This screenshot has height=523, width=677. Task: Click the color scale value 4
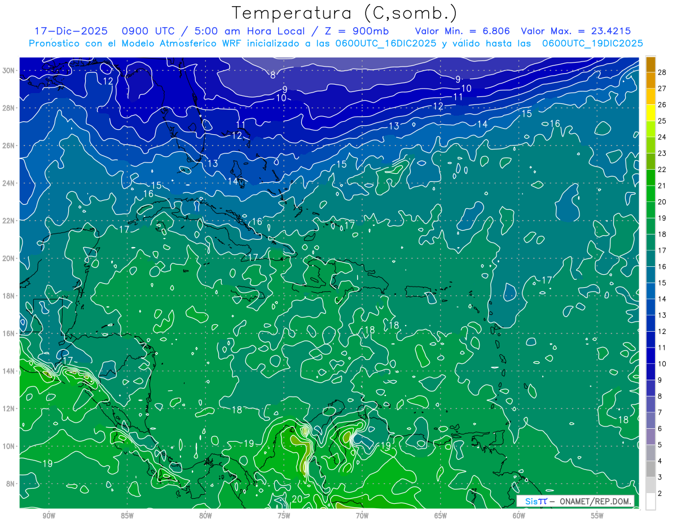[660, 461]
